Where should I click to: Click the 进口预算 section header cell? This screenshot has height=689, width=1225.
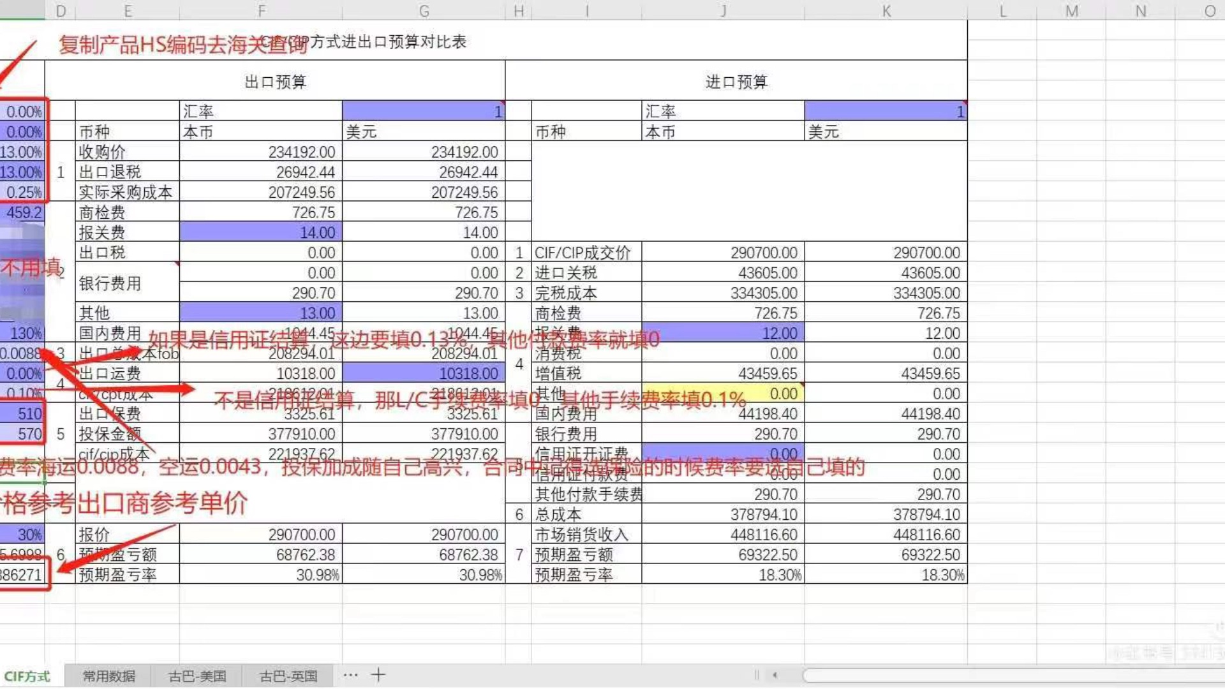pyautogui.click(x=736, y=81)
